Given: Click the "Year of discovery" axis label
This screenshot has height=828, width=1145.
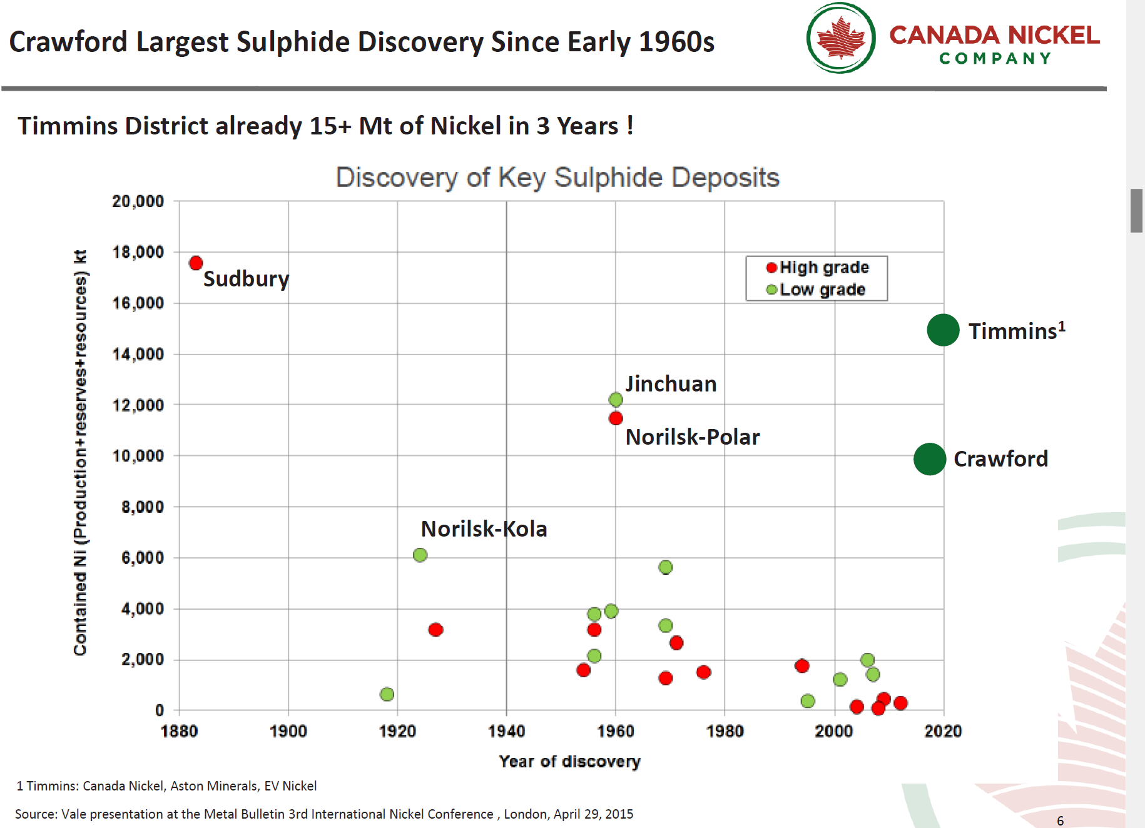Looking at the screenshot, I should click(569, 761).
